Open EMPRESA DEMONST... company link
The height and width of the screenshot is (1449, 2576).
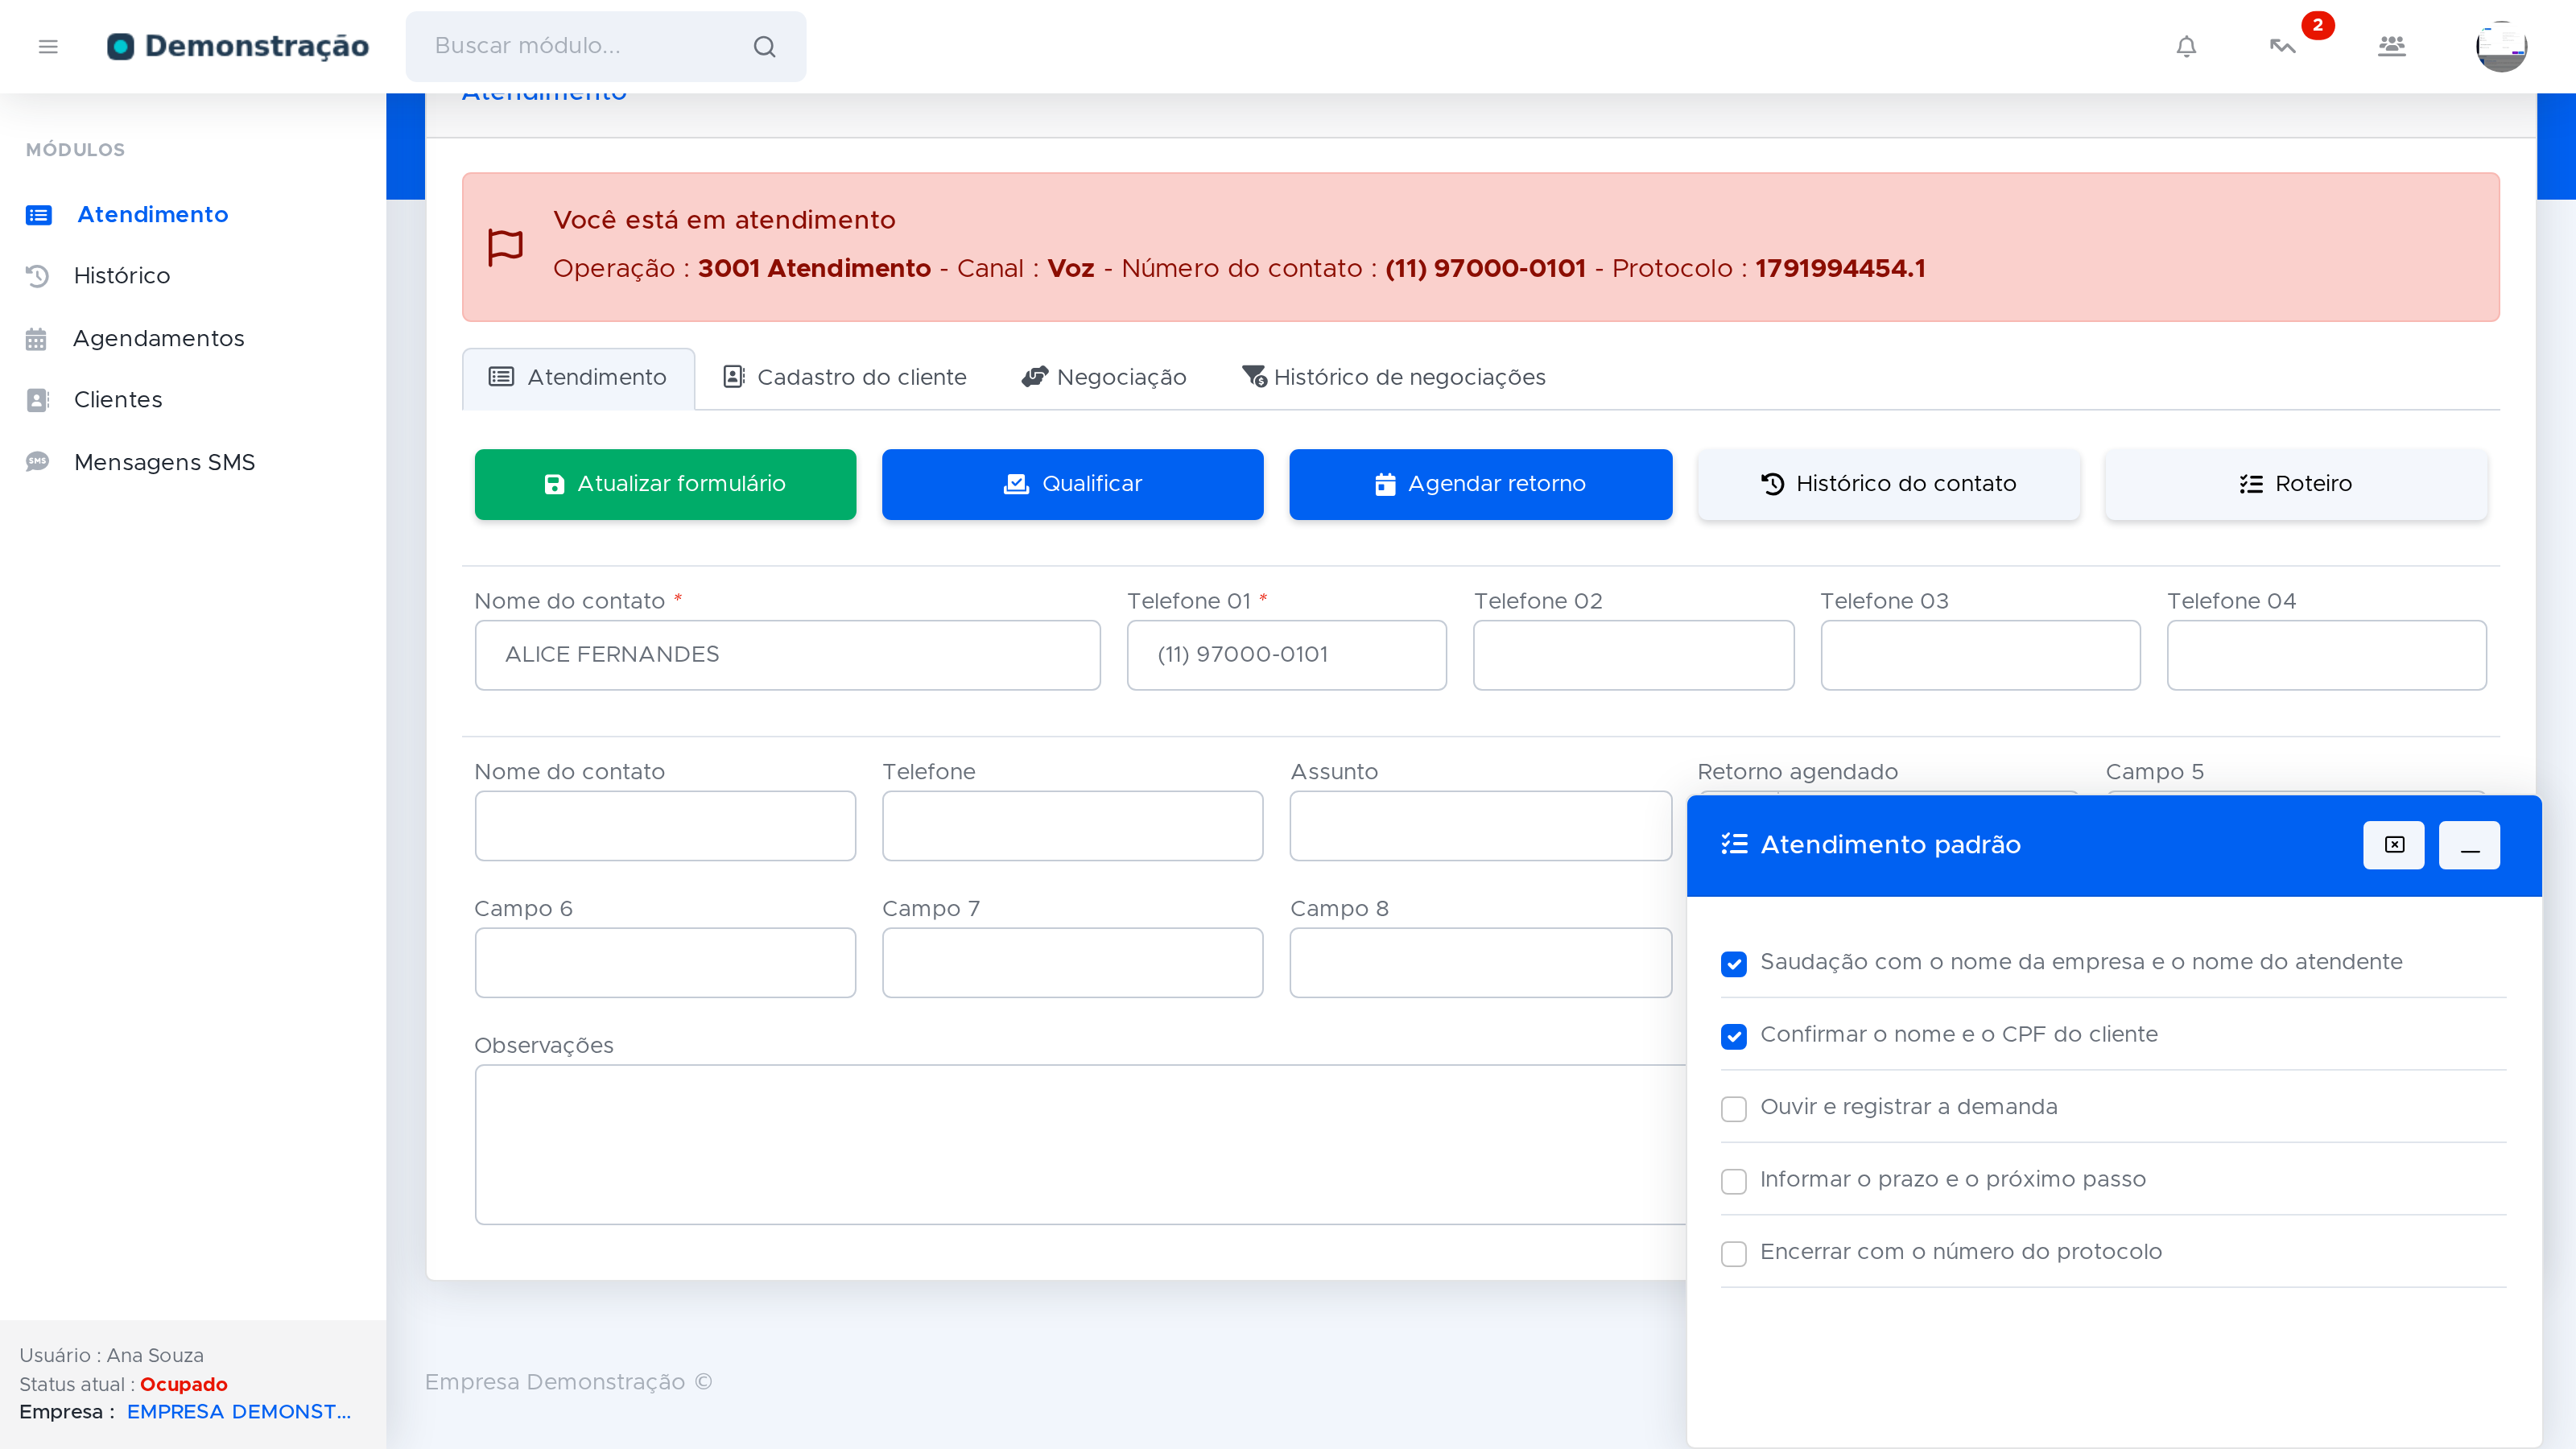coord(239,1411)
